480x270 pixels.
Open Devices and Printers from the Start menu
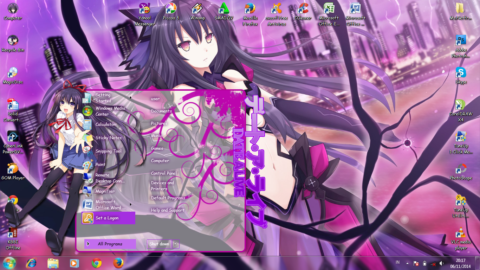[162, 186]
